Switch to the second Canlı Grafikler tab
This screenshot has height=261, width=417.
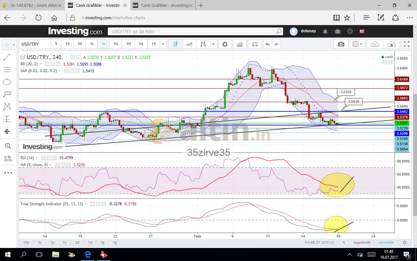pos(163,6)
